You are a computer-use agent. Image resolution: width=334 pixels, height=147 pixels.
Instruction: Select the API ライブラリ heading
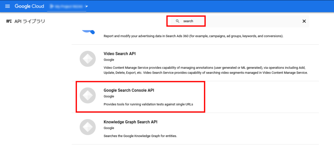[30, 21]
